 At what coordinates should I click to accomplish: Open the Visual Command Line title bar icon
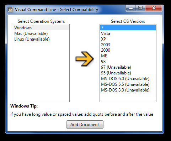pyautogui.click(x=10, y=10)
